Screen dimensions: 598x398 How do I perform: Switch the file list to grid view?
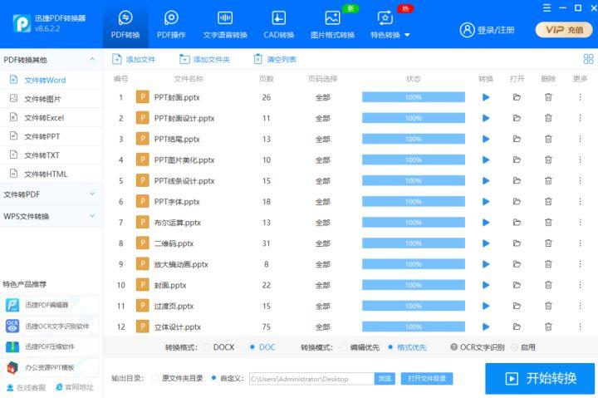click(x=588, y=59)
